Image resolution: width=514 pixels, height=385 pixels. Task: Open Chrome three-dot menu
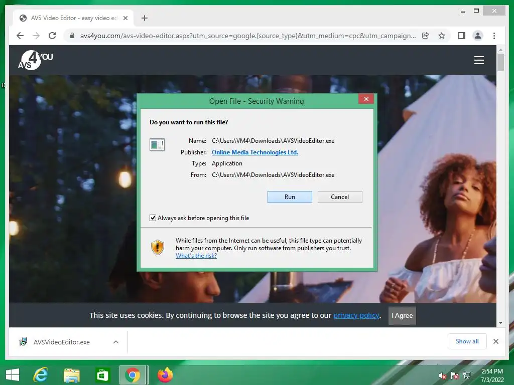tap(494, 36)
